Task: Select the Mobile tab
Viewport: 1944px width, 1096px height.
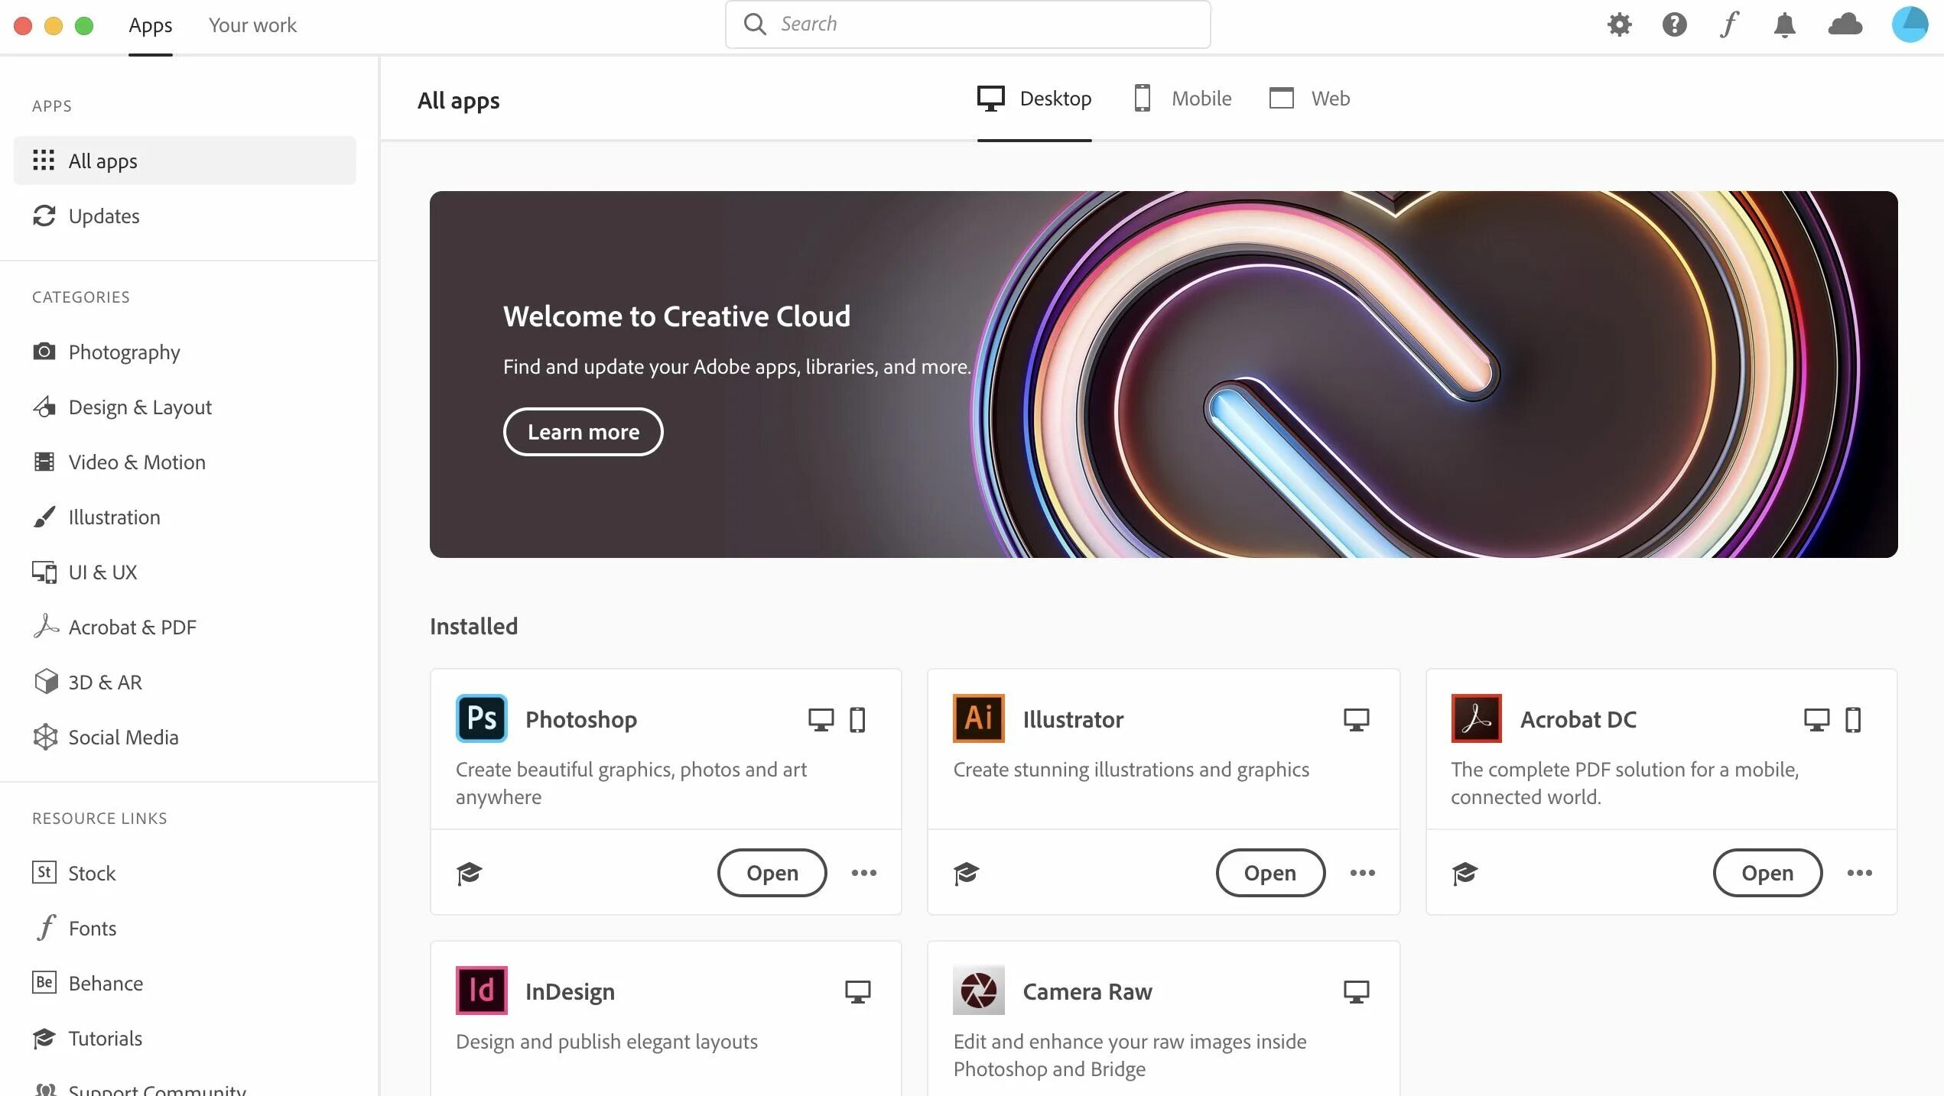Action: coord(1182,99)
